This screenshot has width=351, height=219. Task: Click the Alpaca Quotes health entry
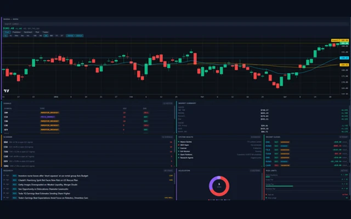click(220, 142)
